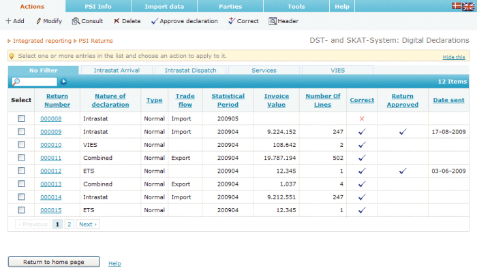Click the Delete action
Screen dimensions: 477x270
[127, 21]
